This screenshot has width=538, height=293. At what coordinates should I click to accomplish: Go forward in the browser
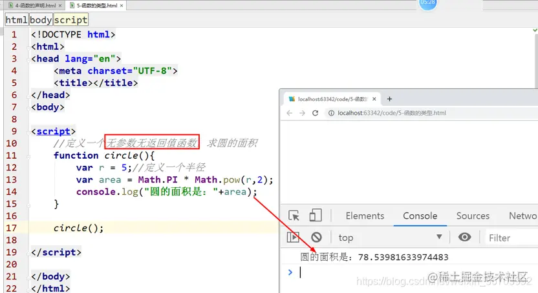pos(302,113)
